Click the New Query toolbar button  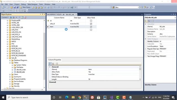(25, 7)
